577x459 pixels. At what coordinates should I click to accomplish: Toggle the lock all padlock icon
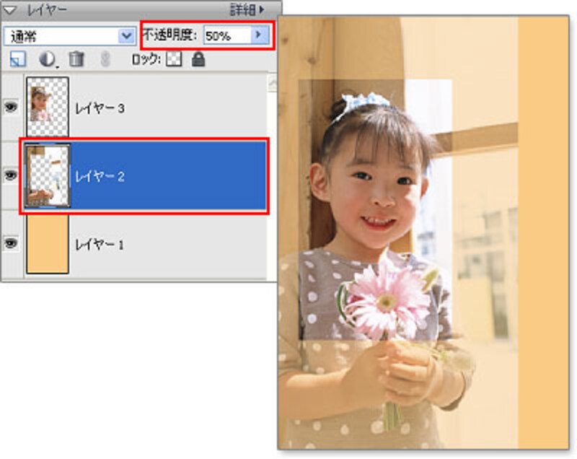198,59
